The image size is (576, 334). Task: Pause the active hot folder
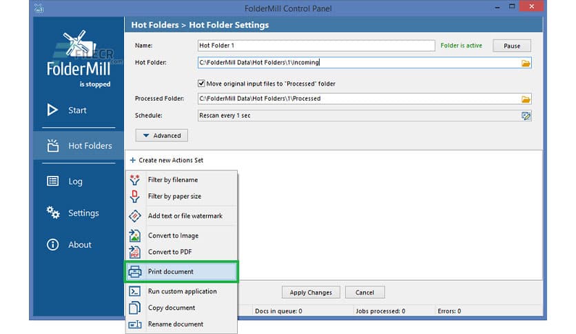point(511,46)
